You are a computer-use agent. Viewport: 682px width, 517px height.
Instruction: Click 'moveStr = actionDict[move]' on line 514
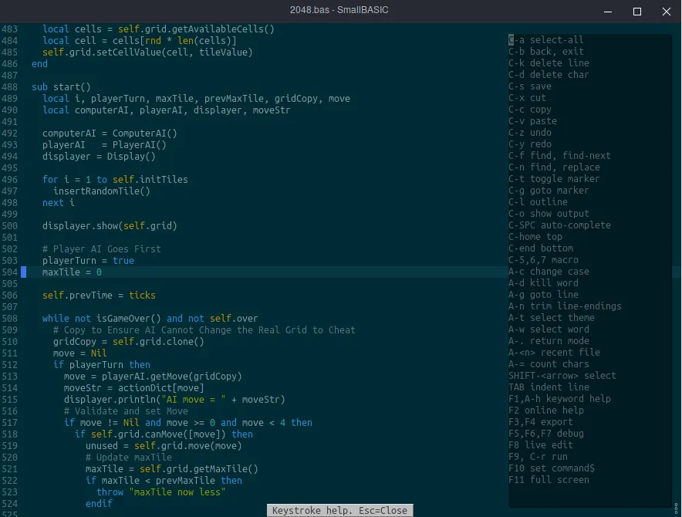tap(134, 387)
